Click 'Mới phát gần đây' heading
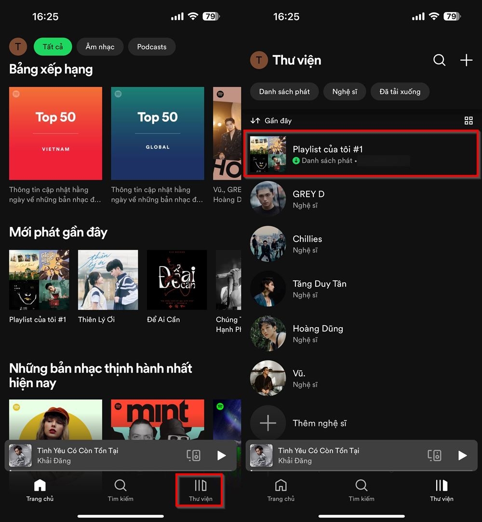The image size is (482, 522). pos(58,232)
